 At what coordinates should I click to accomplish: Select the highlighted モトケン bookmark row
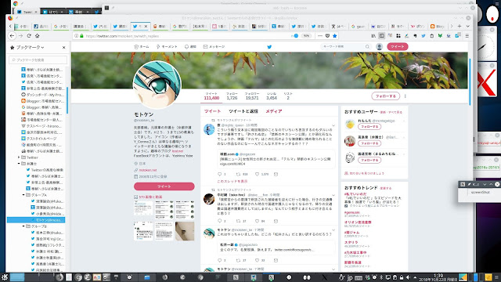(36, 220)
